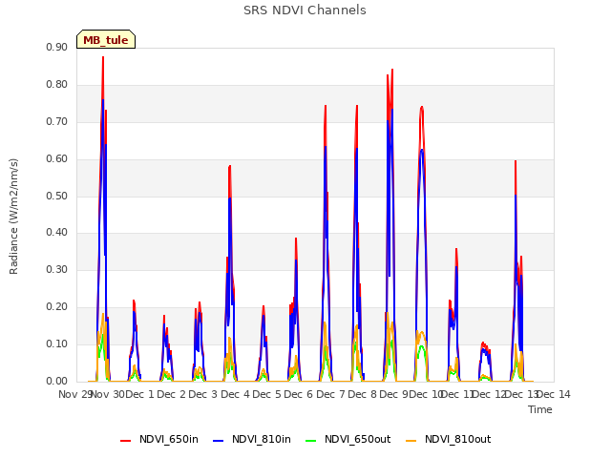Click the rounded Dec 10 peak near 0.74
The height and width of the screenshot is (458, 611).
422,107
